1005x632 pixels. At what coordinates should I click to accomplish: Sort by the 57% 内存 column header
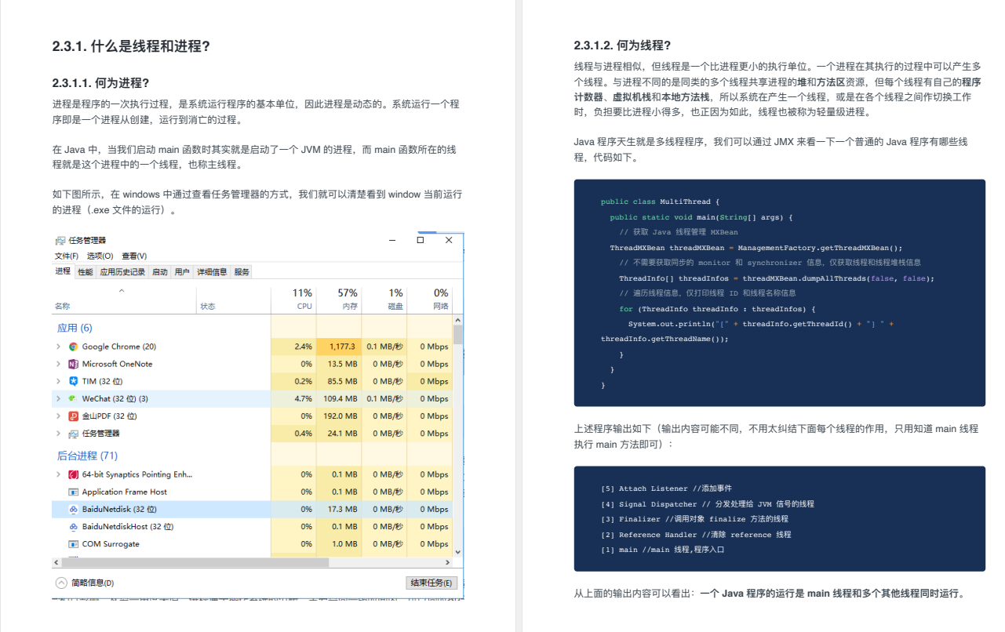(x=339, y=299)
